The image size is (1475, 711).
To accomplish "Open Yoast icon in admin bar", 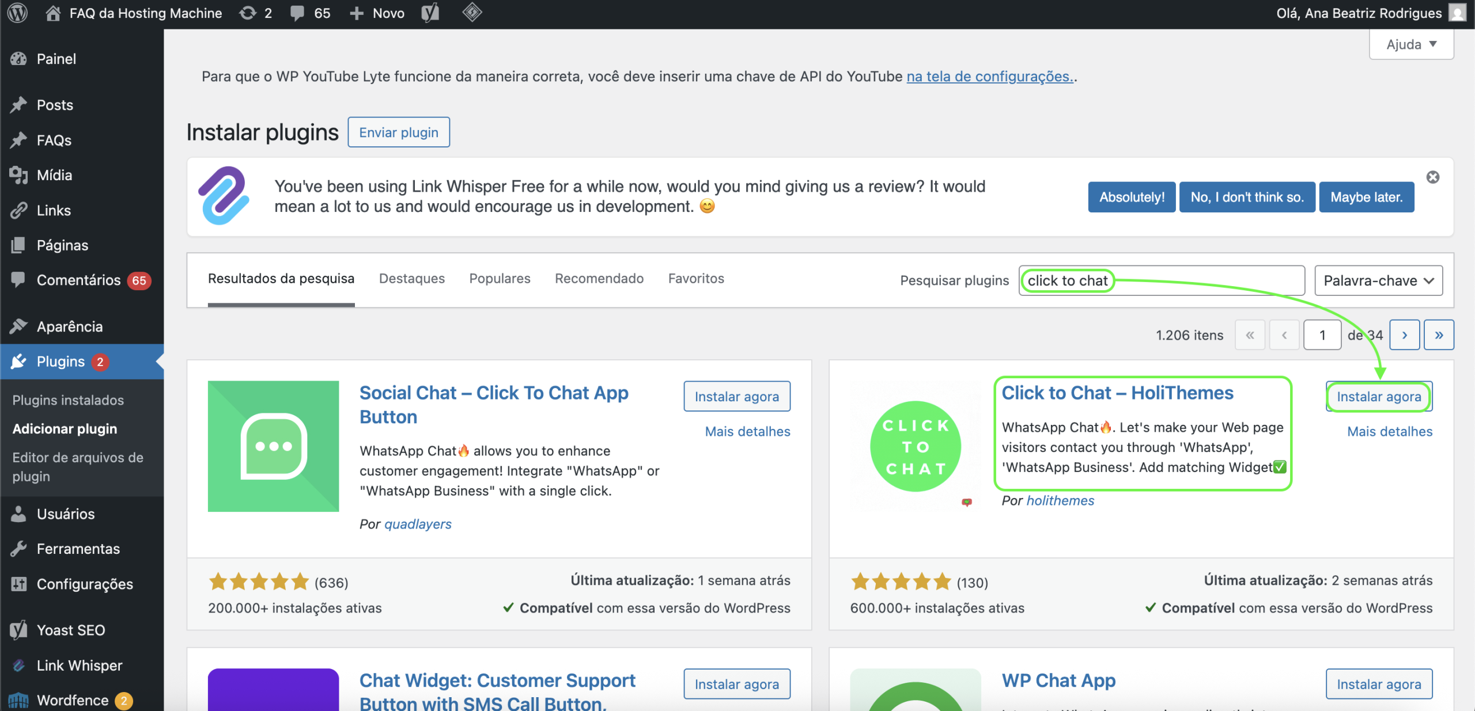I will [x=430, y=13].
